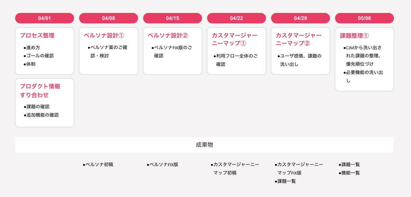Select the ペルソナ設計① card title

tap(104, 35)
